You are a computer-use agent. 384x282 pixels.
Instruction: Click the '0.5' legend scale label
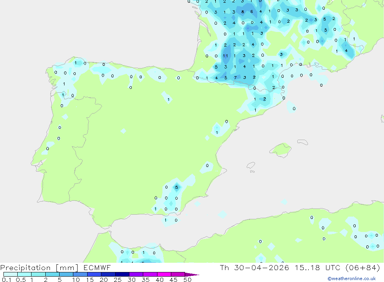coord(21,280)
